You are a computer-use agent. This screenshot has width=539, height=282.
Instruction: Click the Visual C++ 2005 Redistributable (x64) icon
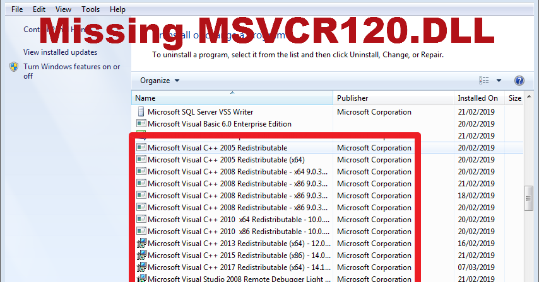(141, 159)
